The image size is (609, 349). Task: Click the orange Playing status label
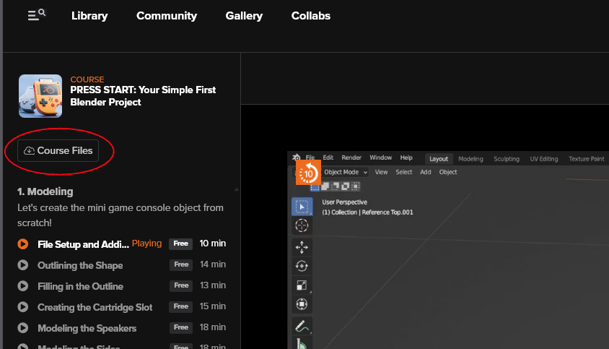[146, 244]
